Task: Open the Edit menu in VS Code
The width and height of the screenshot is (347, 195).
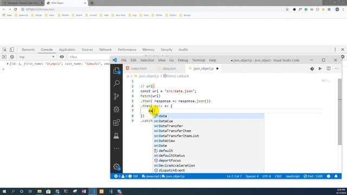Action: [x=133, y=60]
